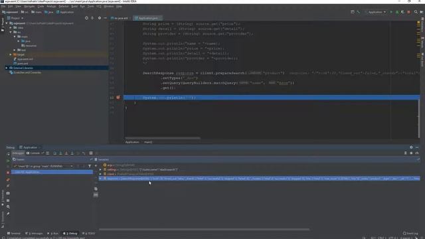425x239 pixels.
Task: Click the breakpoint icon in the editor gutter
Action: (118, 98)
